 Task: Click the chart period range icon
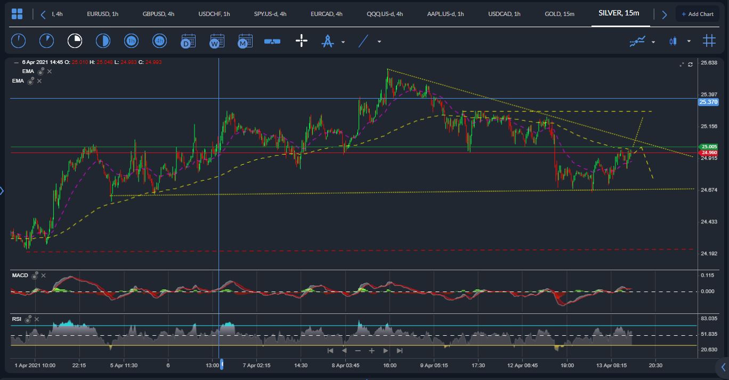pyautogui.click(x=272, y=41)
